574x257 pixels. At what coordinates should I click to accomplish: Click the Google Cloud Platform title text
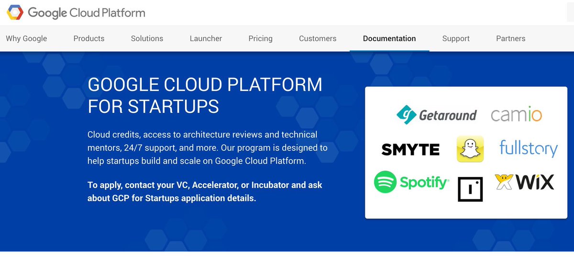86,13
